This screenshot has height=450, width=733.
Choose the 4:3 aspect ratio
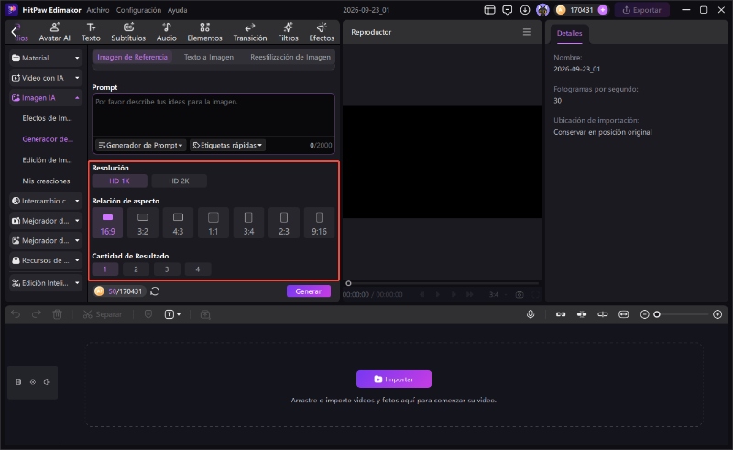178,223
